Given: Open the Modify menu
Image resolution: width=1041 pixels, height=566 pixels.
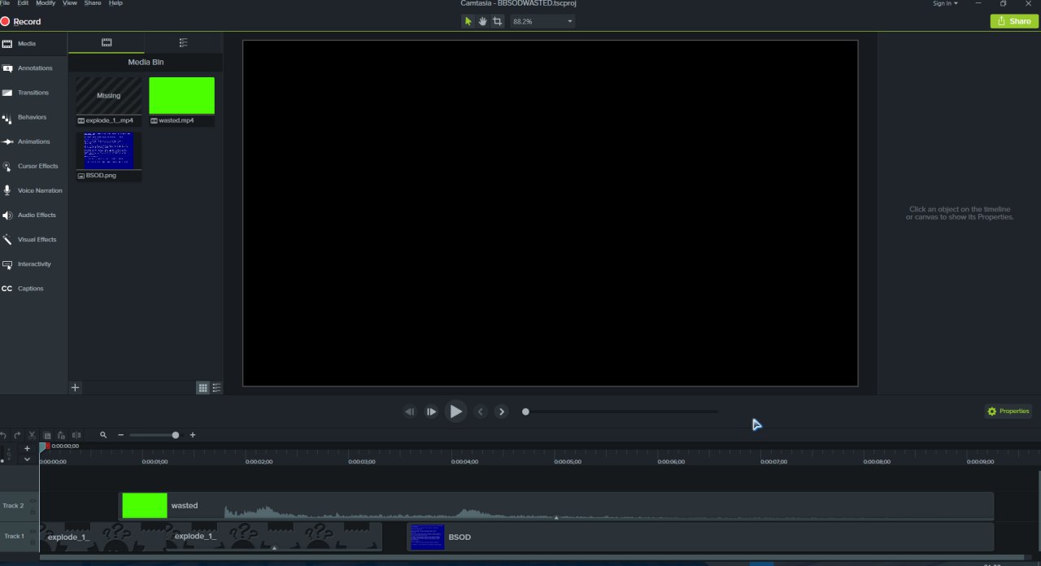Looking at the screenshot, I should point(46,3).
